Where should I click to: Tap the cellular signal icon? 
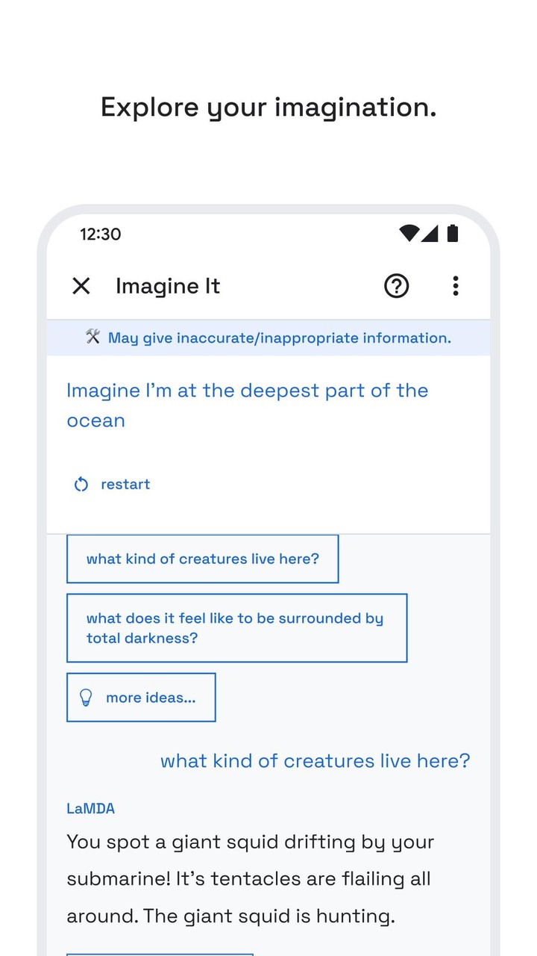pyautogui.click(x=430, y=234)
